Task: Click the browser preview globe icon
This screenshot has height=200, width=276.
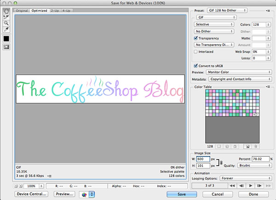Action: point(84,194)
